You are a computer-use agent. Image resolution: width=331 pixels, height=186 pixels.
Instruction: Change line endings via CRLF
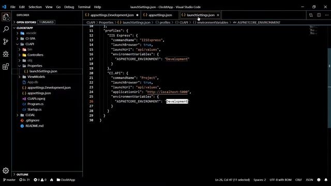pos(298,180)
